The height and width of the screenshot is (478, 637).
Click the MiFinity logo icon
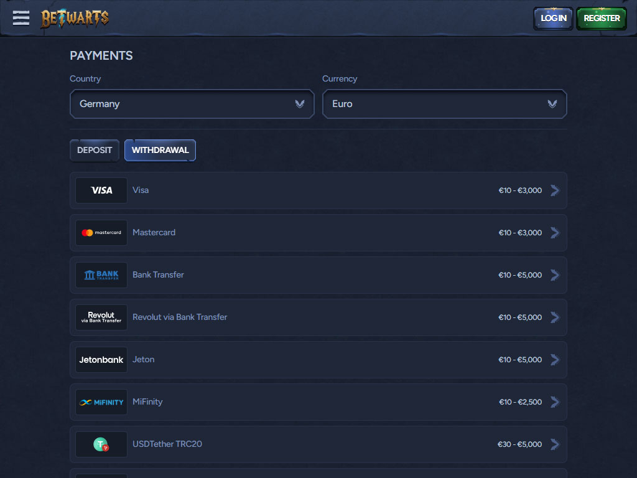click(x=101, y=402)
